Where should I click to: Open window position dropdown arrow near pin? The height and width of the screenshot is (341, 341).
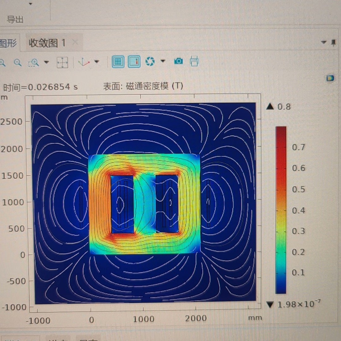324,42
